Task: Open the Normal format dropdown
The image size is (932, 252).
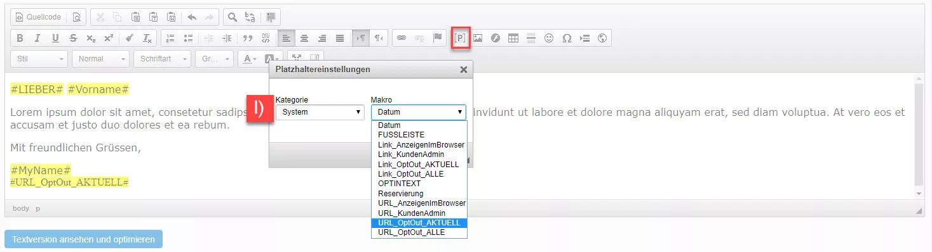Action: [x=100, y=59]
